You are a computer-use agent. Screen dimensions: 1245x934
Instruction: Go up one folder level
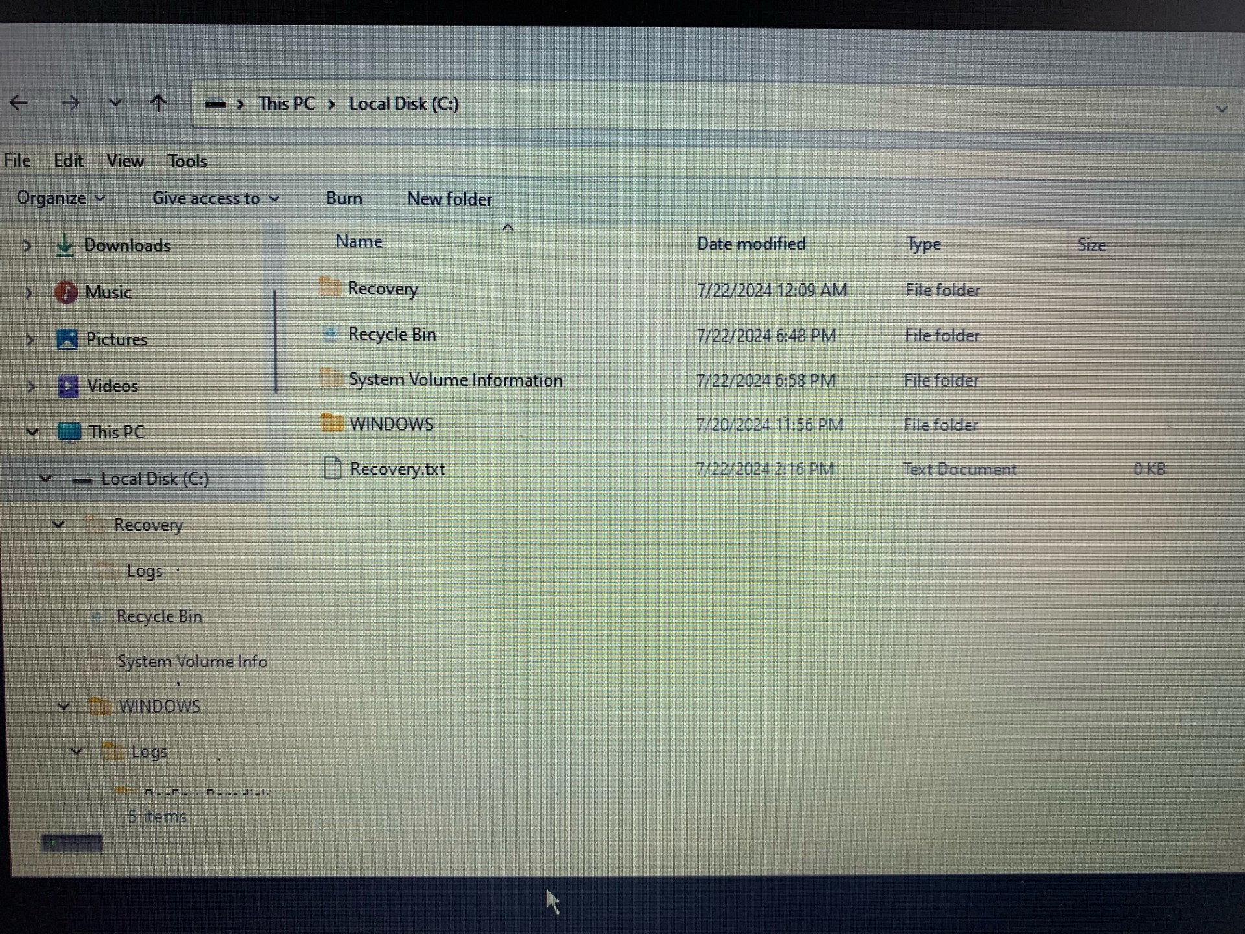click(x=158, y=102)
